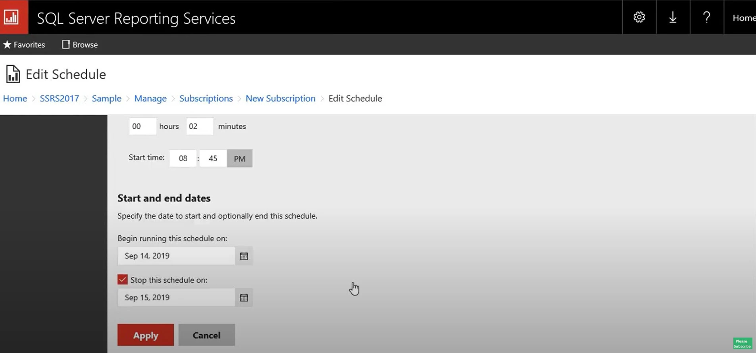
Task: Open the Subscriptions breadcrumb link
Action: tap(206, 98)
